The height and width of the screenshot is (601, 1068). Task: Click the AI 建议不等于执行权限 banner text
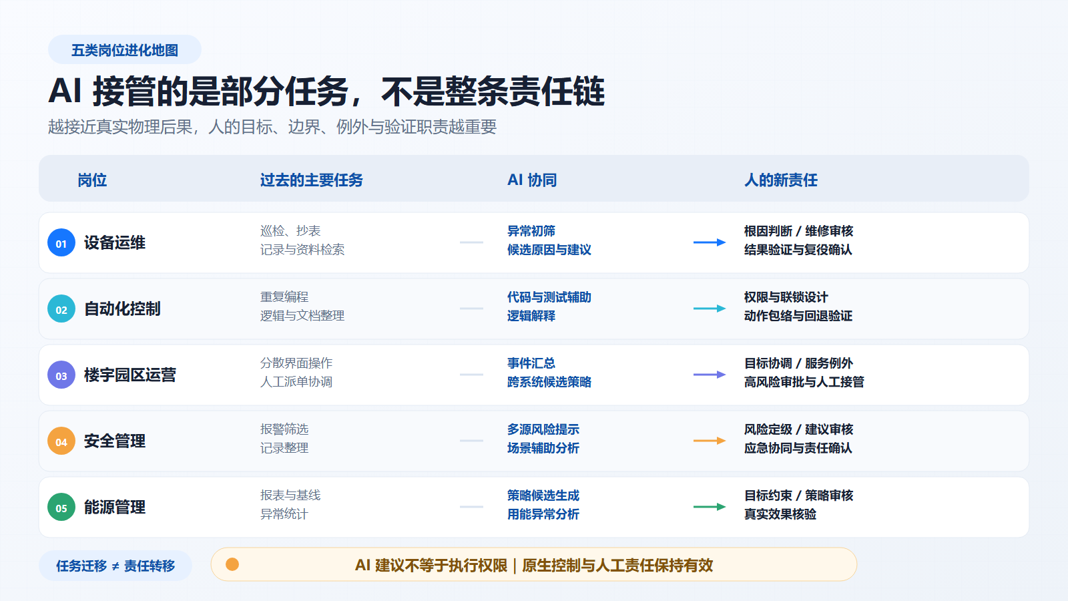(534, 565)
